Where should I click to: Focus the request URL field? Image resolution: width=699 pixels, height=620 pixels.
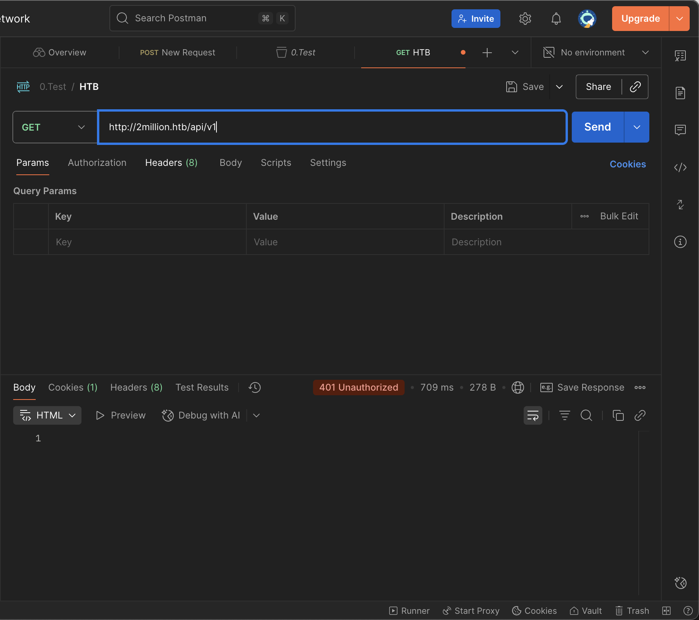pyautogui.click(x=333, y=127)
